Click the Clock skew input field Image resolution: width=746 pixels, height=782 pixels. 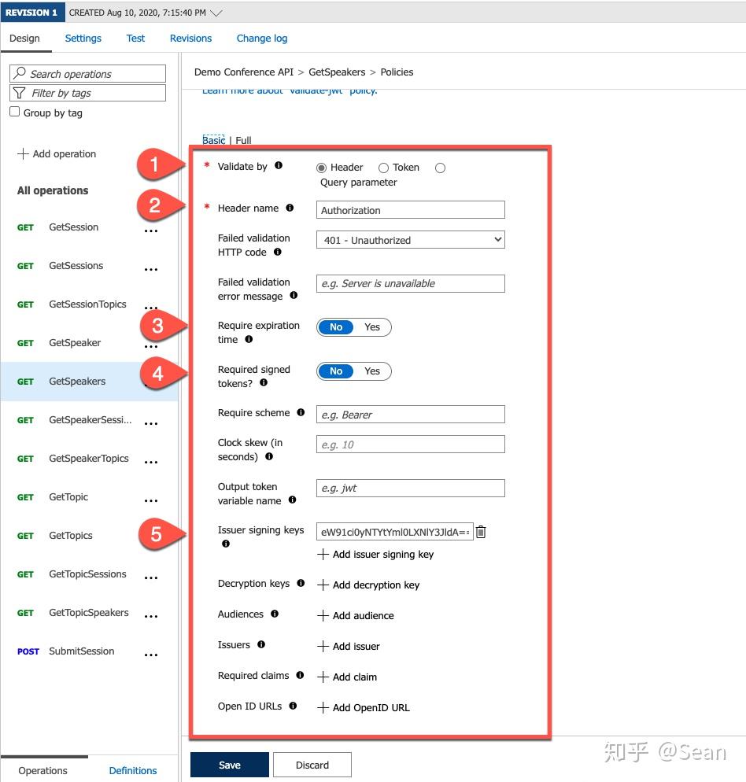(410, 444)
